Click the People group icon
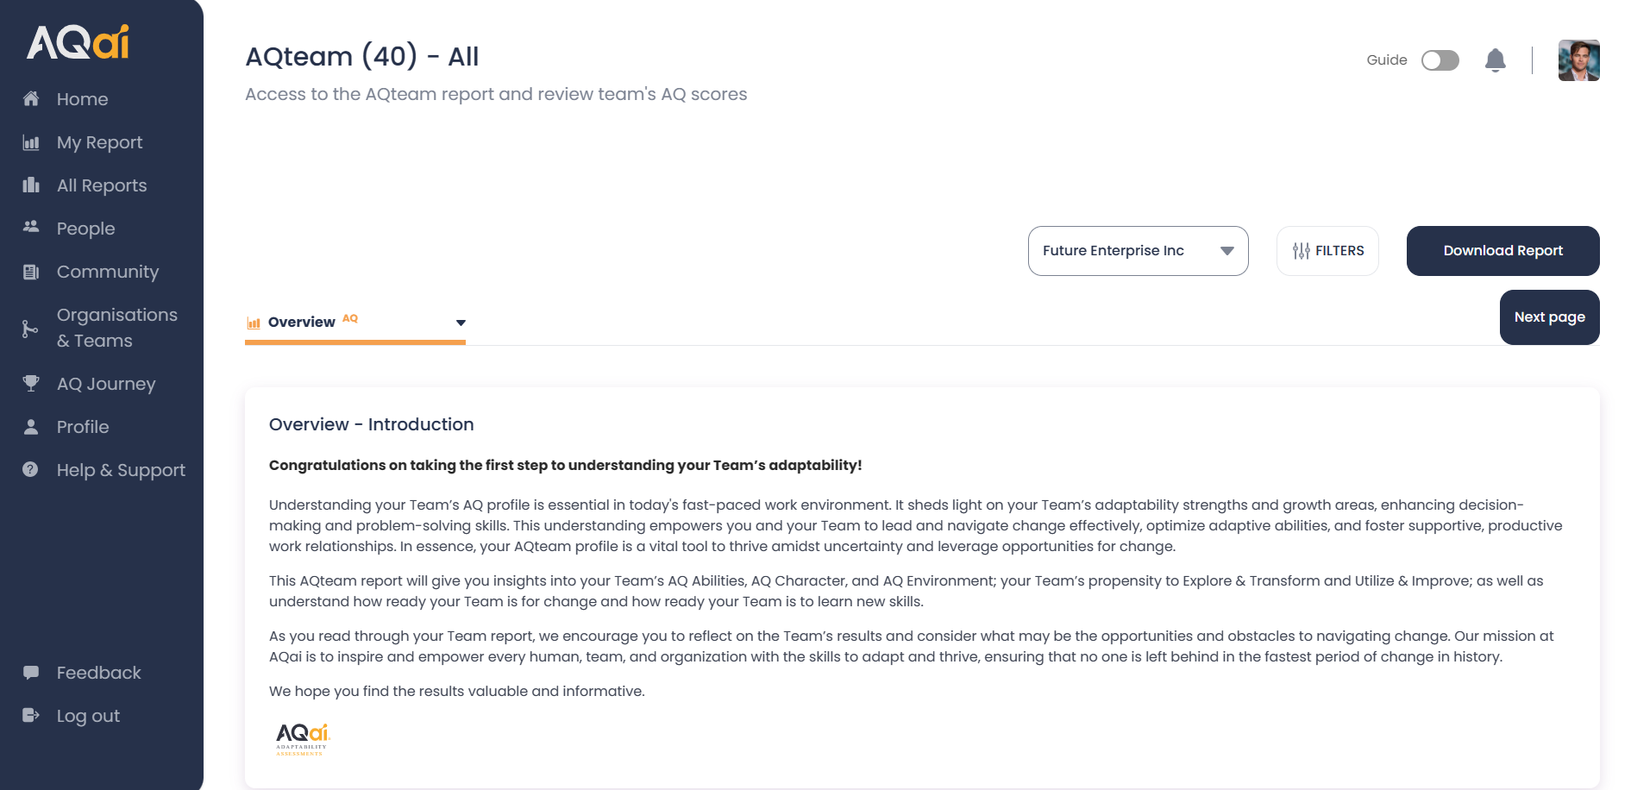This screenshot has height=790, width=1631. pos(31,227)
